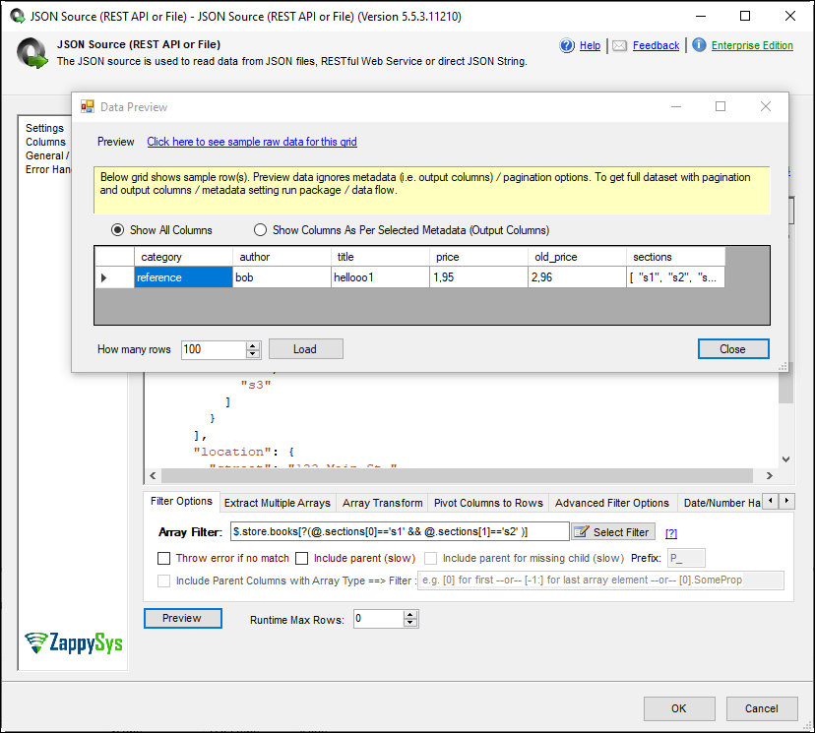Click the ZappySys logo
This screenshot has width=815, height=733.
pos(74,642)
